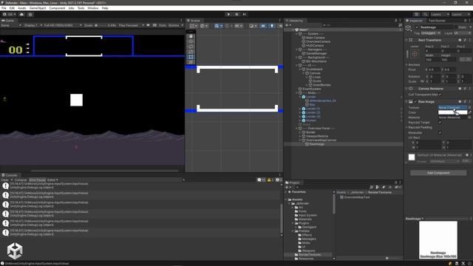The image size is (473, 266).
Task: Clear the console with Clear button
Action: click(x=4, y=180)
